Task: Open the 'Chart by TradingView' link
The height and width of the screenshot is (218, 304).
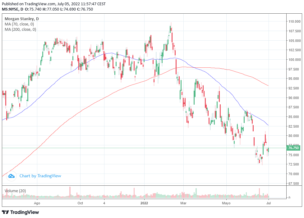Action: (x=40, y=176)
